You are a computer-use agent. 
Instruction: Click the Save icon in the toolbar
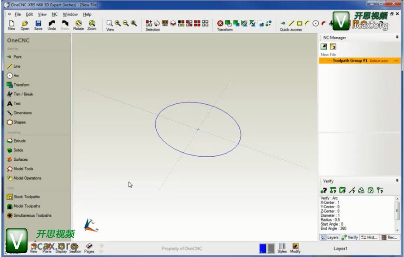coord(38,24)
